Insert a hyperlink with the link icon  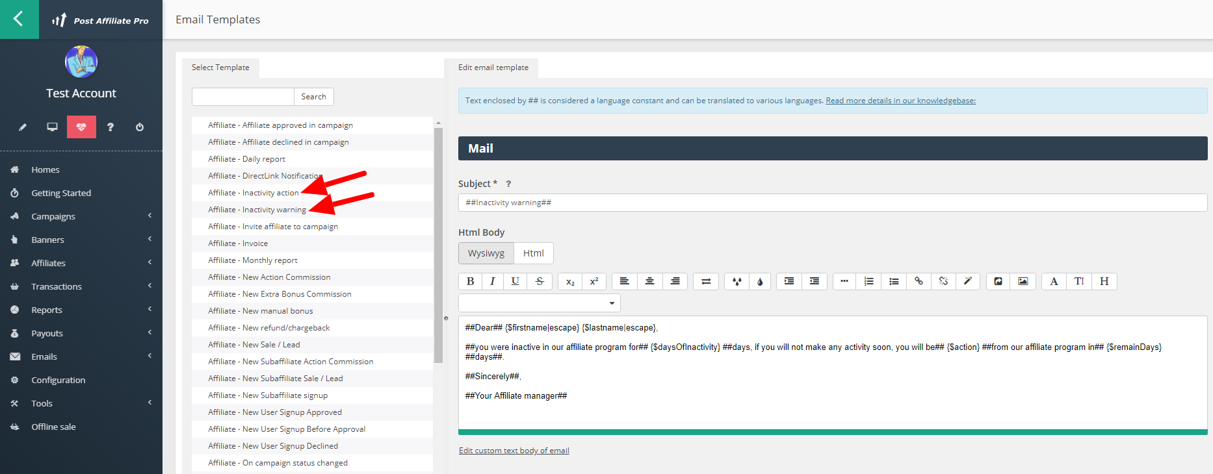(x=919, y=281)
